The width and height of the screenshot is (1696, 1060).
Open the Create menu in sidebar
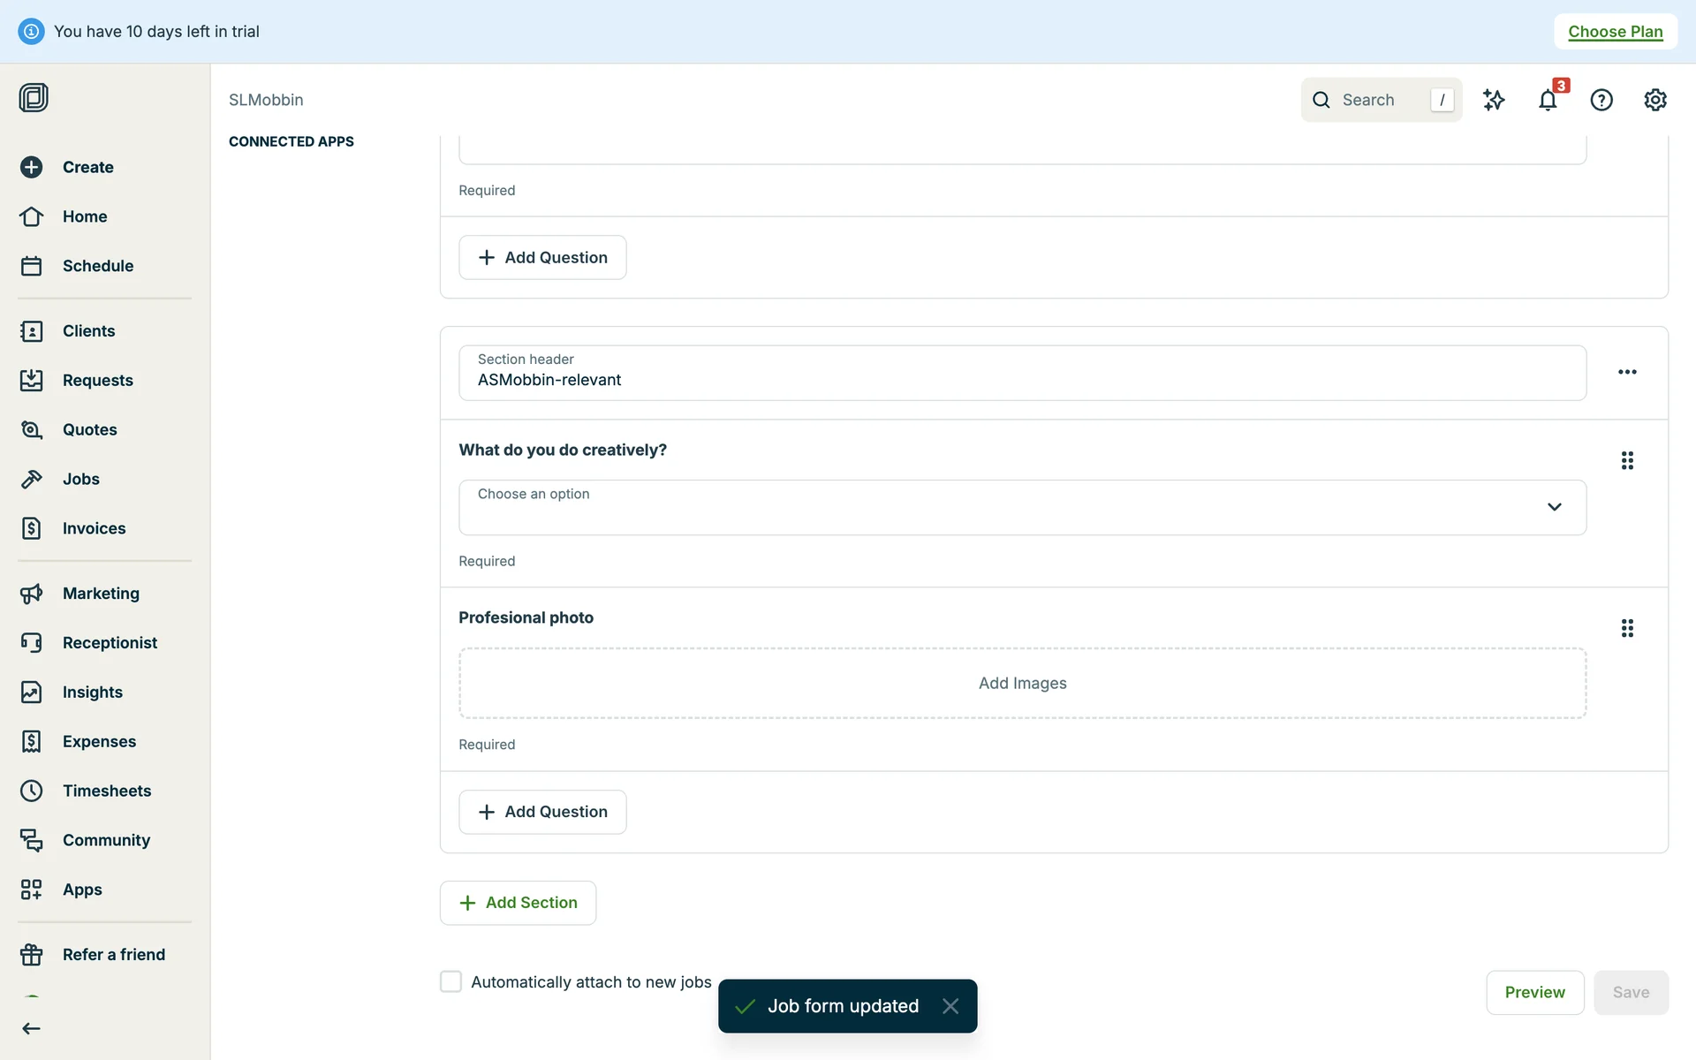click(x=87, y=167)
